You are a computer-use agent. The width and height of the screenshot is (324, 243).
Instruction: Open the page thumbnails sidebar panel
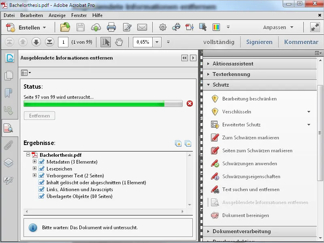click(x=9, y=75)
